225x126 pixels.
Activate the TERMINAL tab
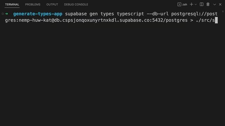(12, 5)
